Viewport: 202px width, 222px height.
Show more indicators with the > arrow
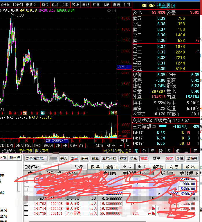pyautogui.click(x=87, y=145)
